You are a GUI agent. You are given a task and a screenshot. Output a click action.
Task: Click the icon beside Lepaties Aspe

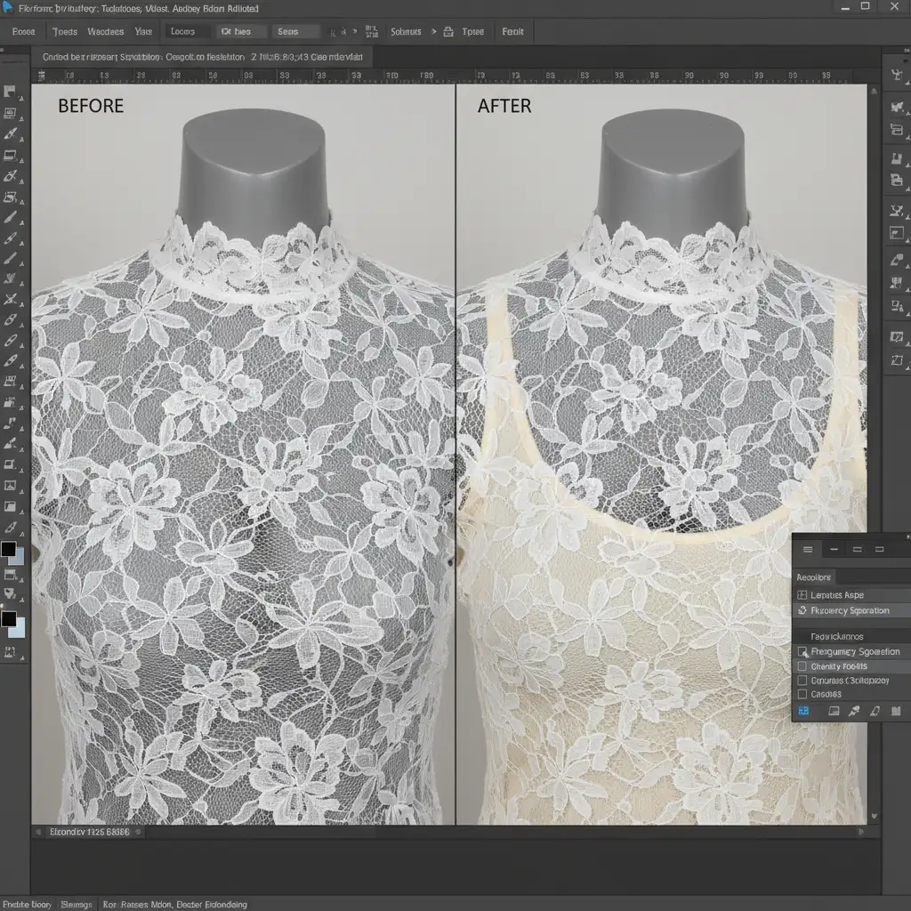click(x=802, y=594)
